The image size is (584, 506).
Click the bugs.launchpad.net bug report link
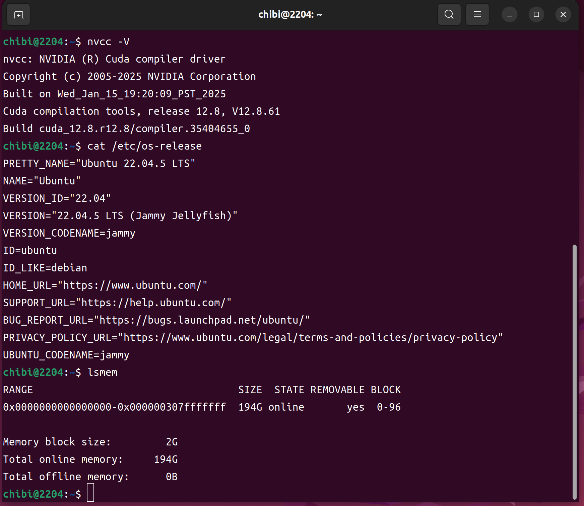202,320
